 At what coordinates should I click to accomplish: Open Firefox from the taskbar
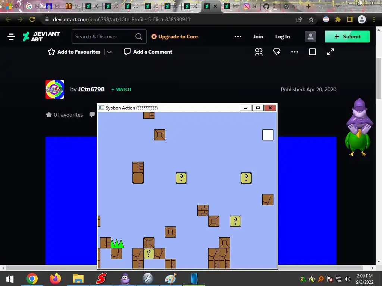55,279
